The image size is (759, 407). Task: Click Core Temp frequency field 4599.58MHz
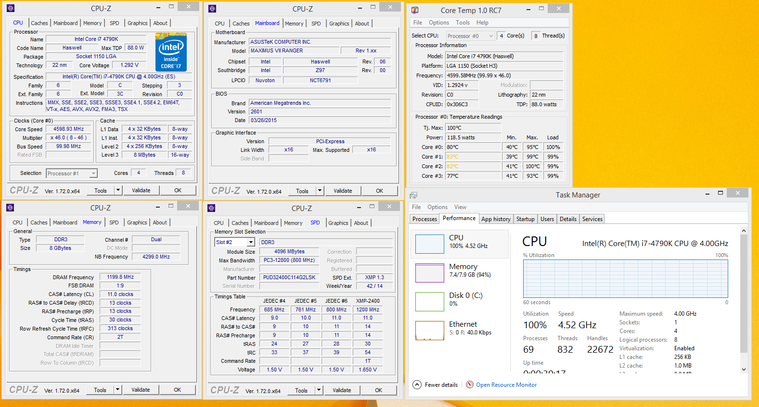(504, 75)
